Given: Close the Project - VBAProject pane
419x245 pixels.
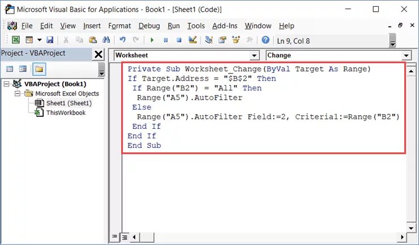Looking at the screenshot, I should tap(99, 54).
